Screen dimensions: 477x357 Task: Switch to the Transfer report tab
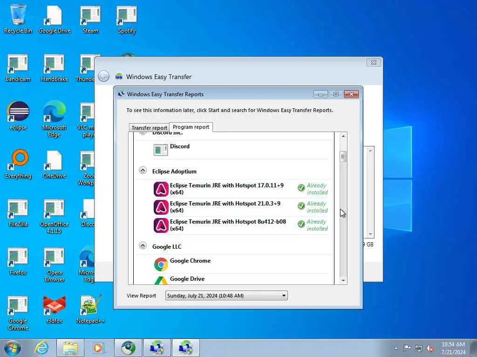(x=149, y=128)
